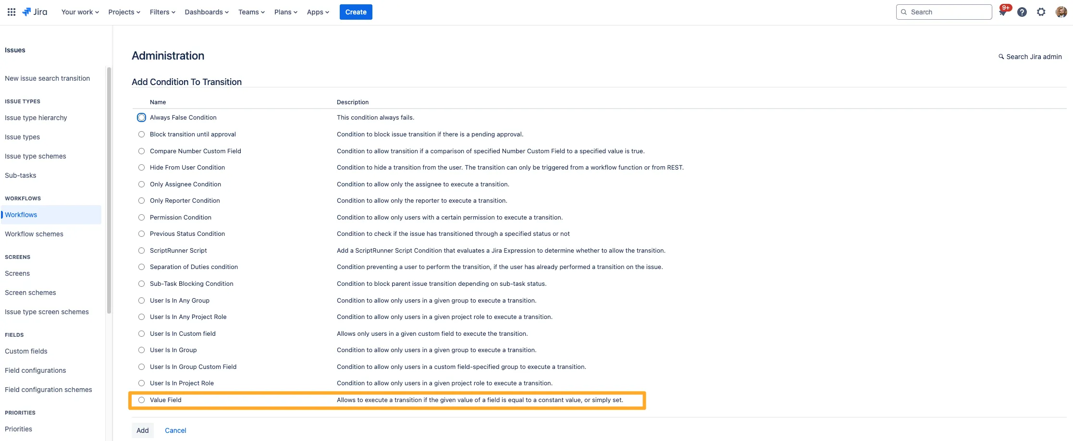Screen dimensions: 1073x441
Task: Open Issue type schemes sidebar item
Action: click(x=36, y=156)
